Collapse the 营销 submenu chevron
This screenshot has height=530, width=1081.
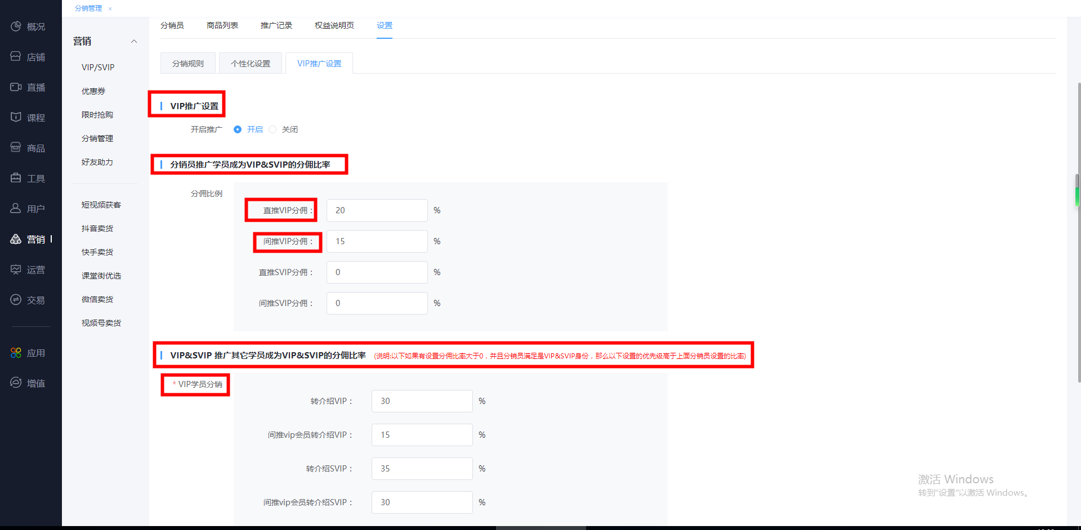click(134, 41)
